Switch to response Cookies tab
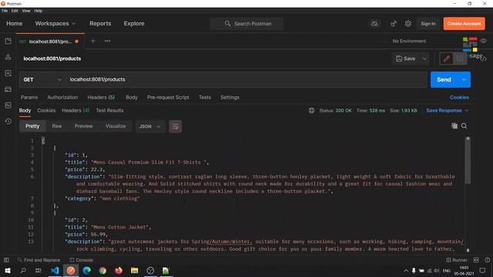Image resolution: width=493 pixels, height=277 pixels. (46, 111)
